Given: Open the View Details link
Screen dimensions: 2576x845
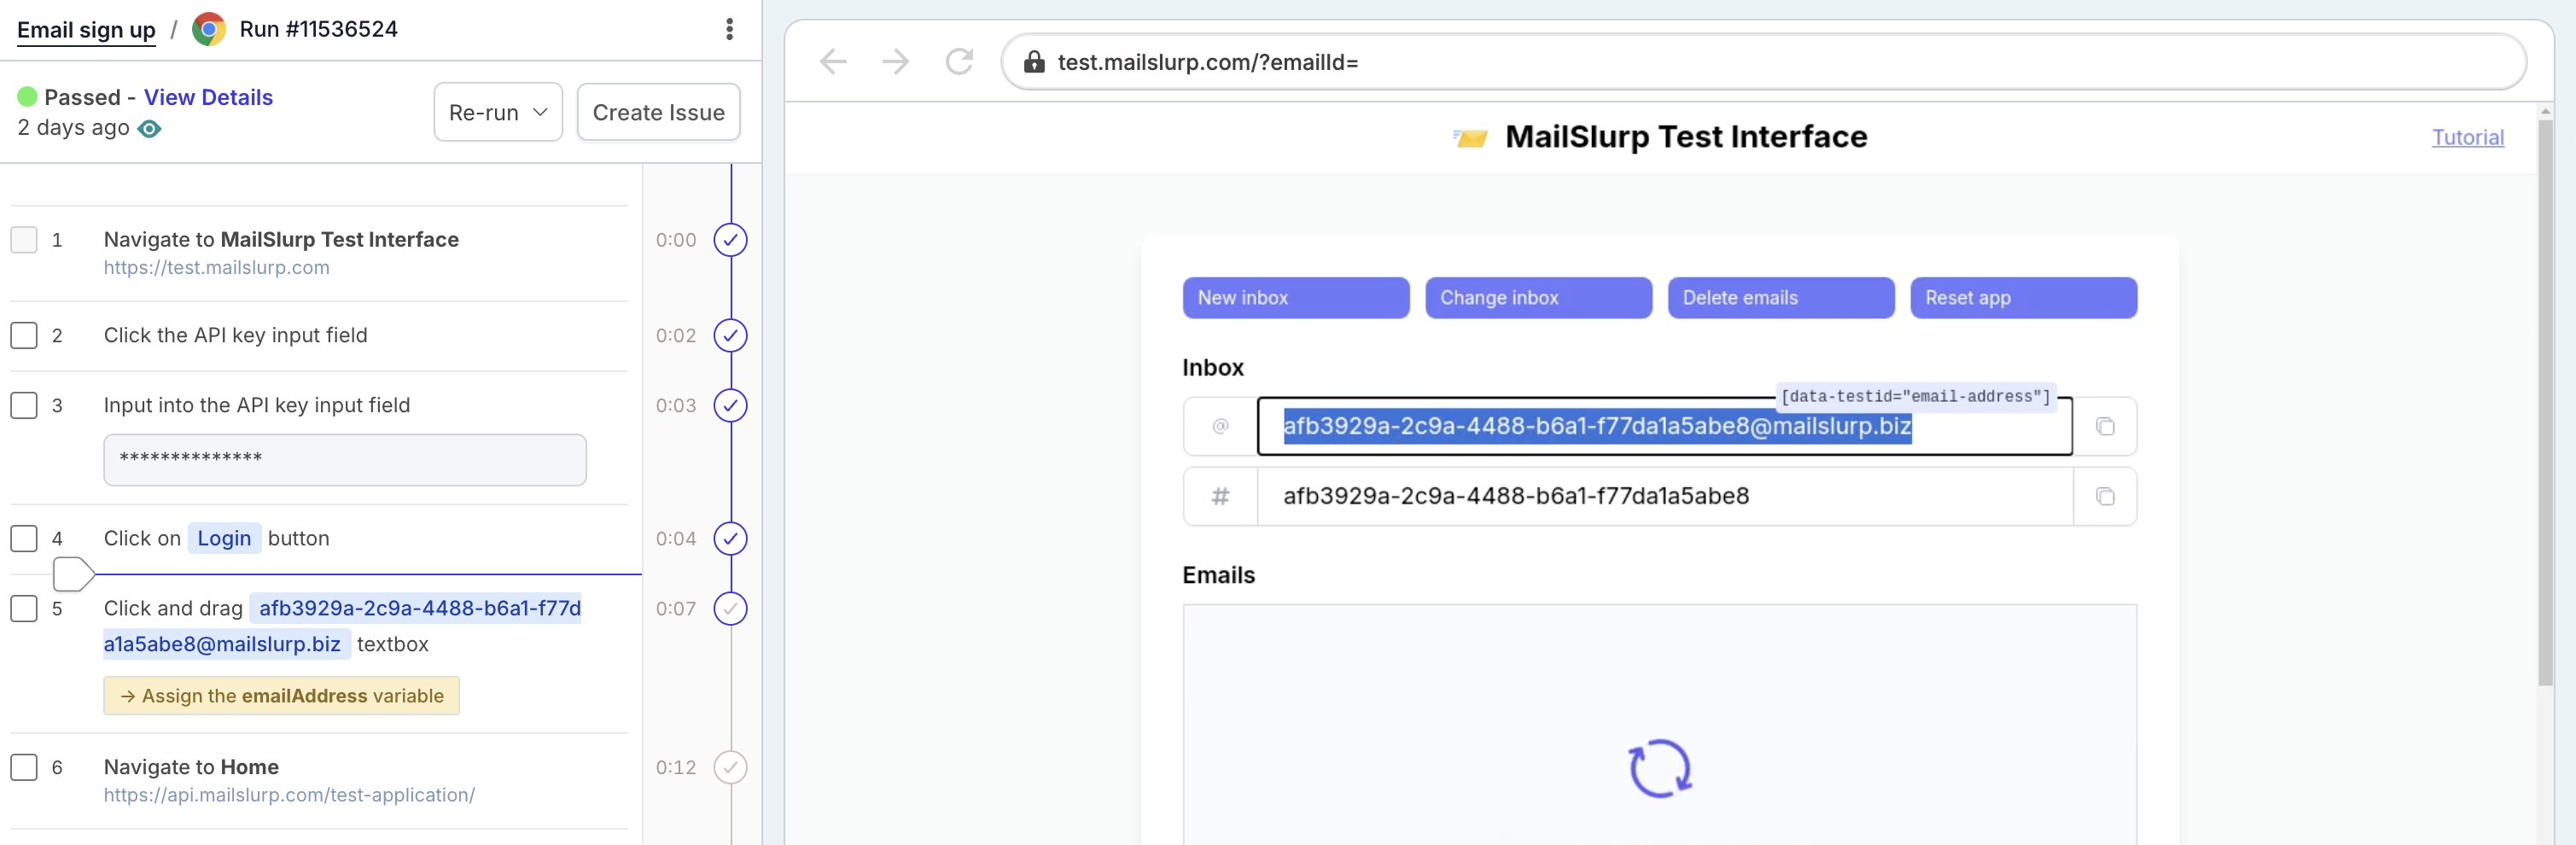Looking at the screenshot, I should point(208,97).
